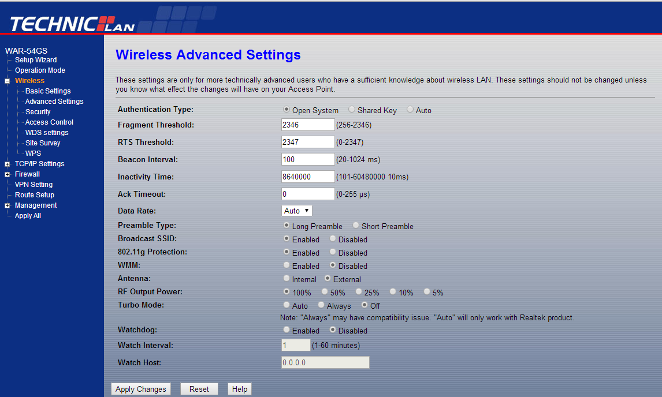The width and height of the screenshot is (662, 397).
Task: Disable 802.11g Protection
Action: [x=333, y=252]
